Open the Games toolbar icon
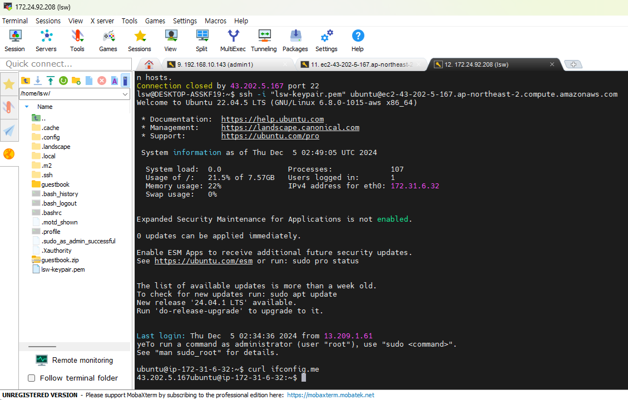 pos(108,41)
